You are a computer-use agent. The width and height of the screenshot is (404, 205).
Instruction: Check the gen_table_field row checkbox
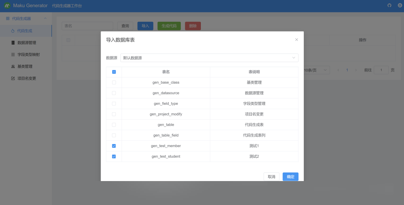114,135
